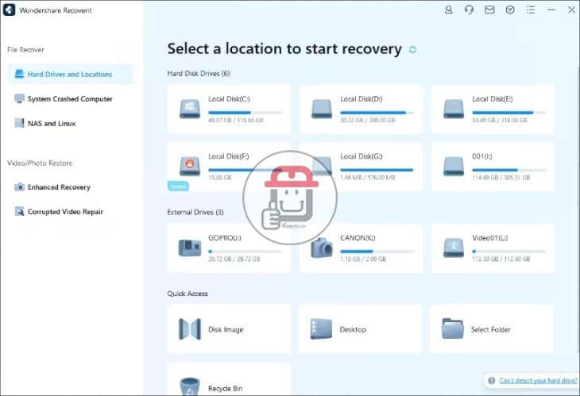Viewport: 580px width, 396px height.
Task: Click the Disk Image icon
Action: pyautogui.click(x=190, y=329)
